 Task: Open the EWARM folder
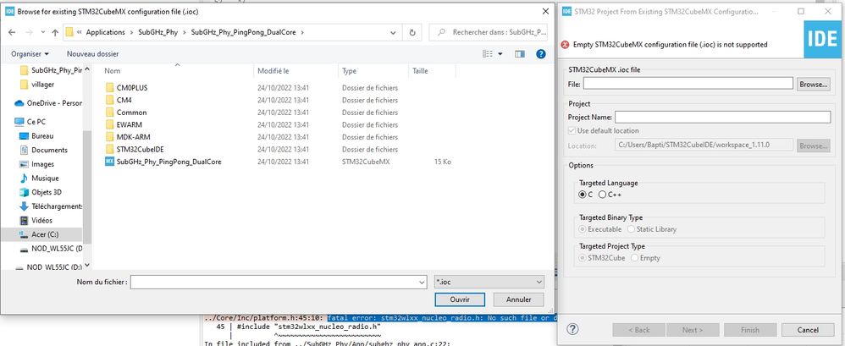(x=130, y=125)
